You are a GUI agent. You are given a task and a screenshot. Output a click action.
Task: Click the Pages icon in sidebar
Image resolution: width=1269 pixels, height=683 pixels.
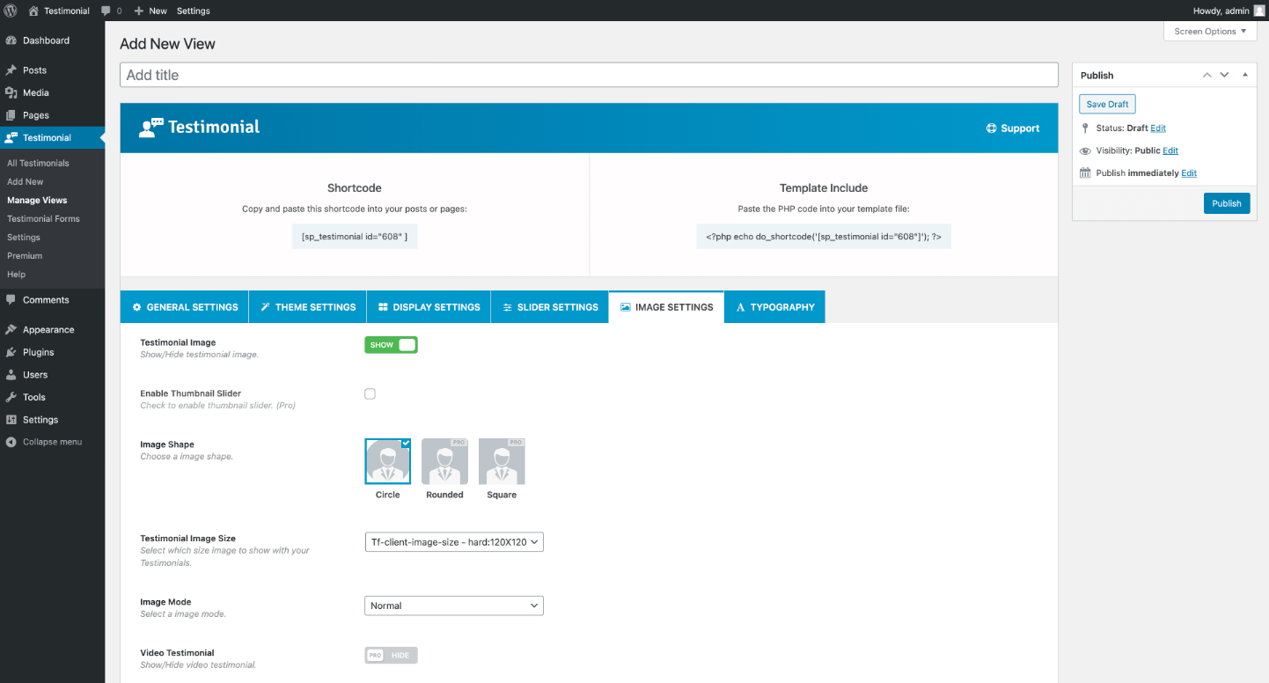pos(11,115)
